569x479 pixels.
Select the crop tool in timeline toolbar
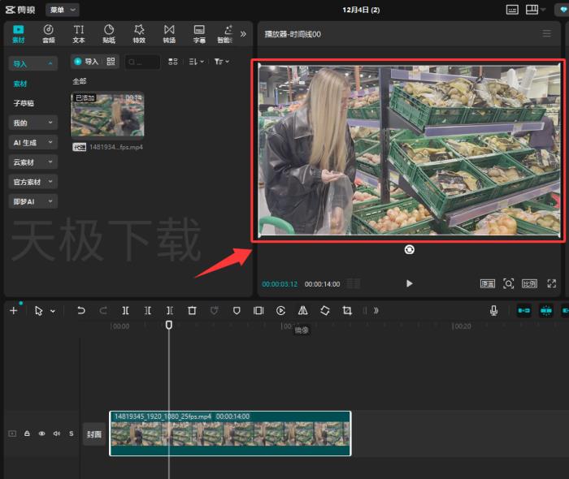tap(347, 310)
